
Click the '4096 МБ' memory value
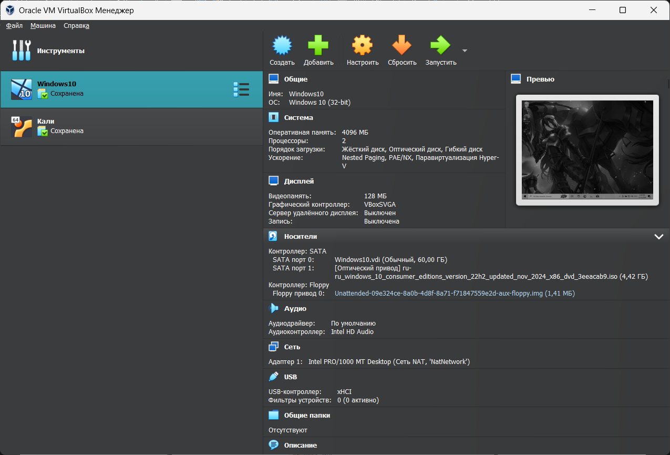click(x=355, y=133)
